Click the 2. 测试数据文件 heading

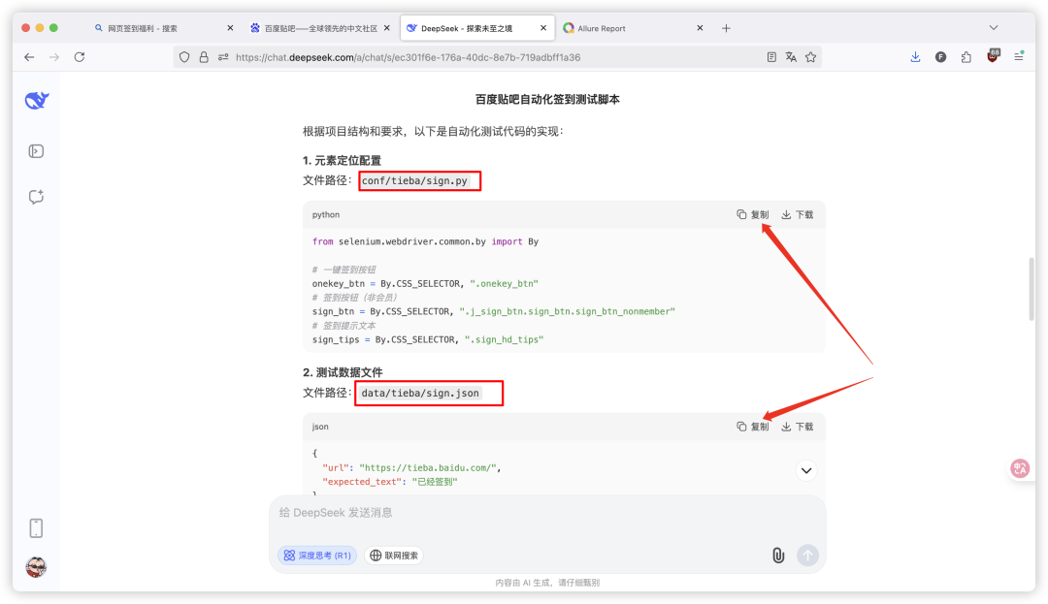pos(343,372)
